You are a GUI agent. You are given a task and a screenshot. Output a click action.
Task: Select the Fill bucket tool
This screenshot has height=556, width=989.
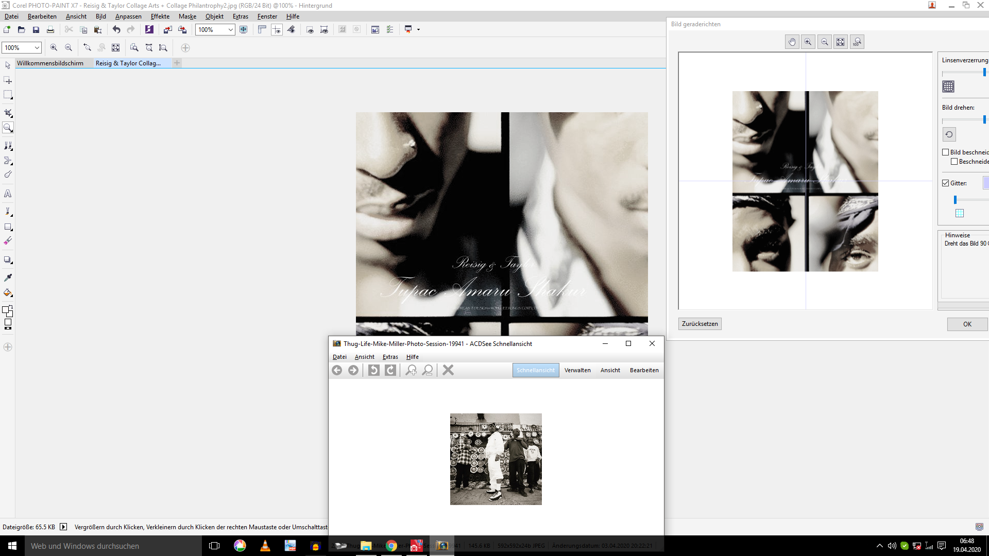click(8, 293)
